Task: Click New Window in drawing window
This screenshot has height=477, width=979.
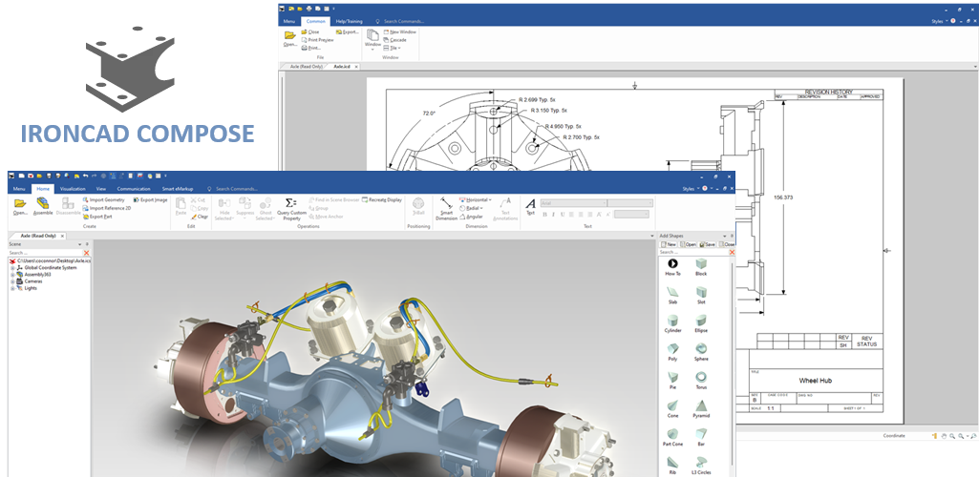Action: click(x=399, y=31)
